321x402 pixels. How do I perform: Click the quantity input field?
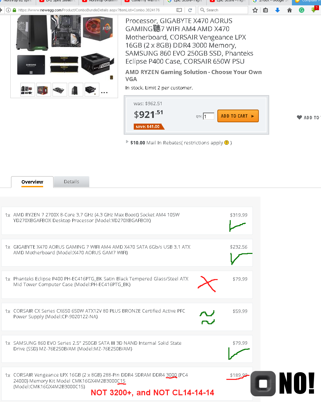(x=209, y=116)
